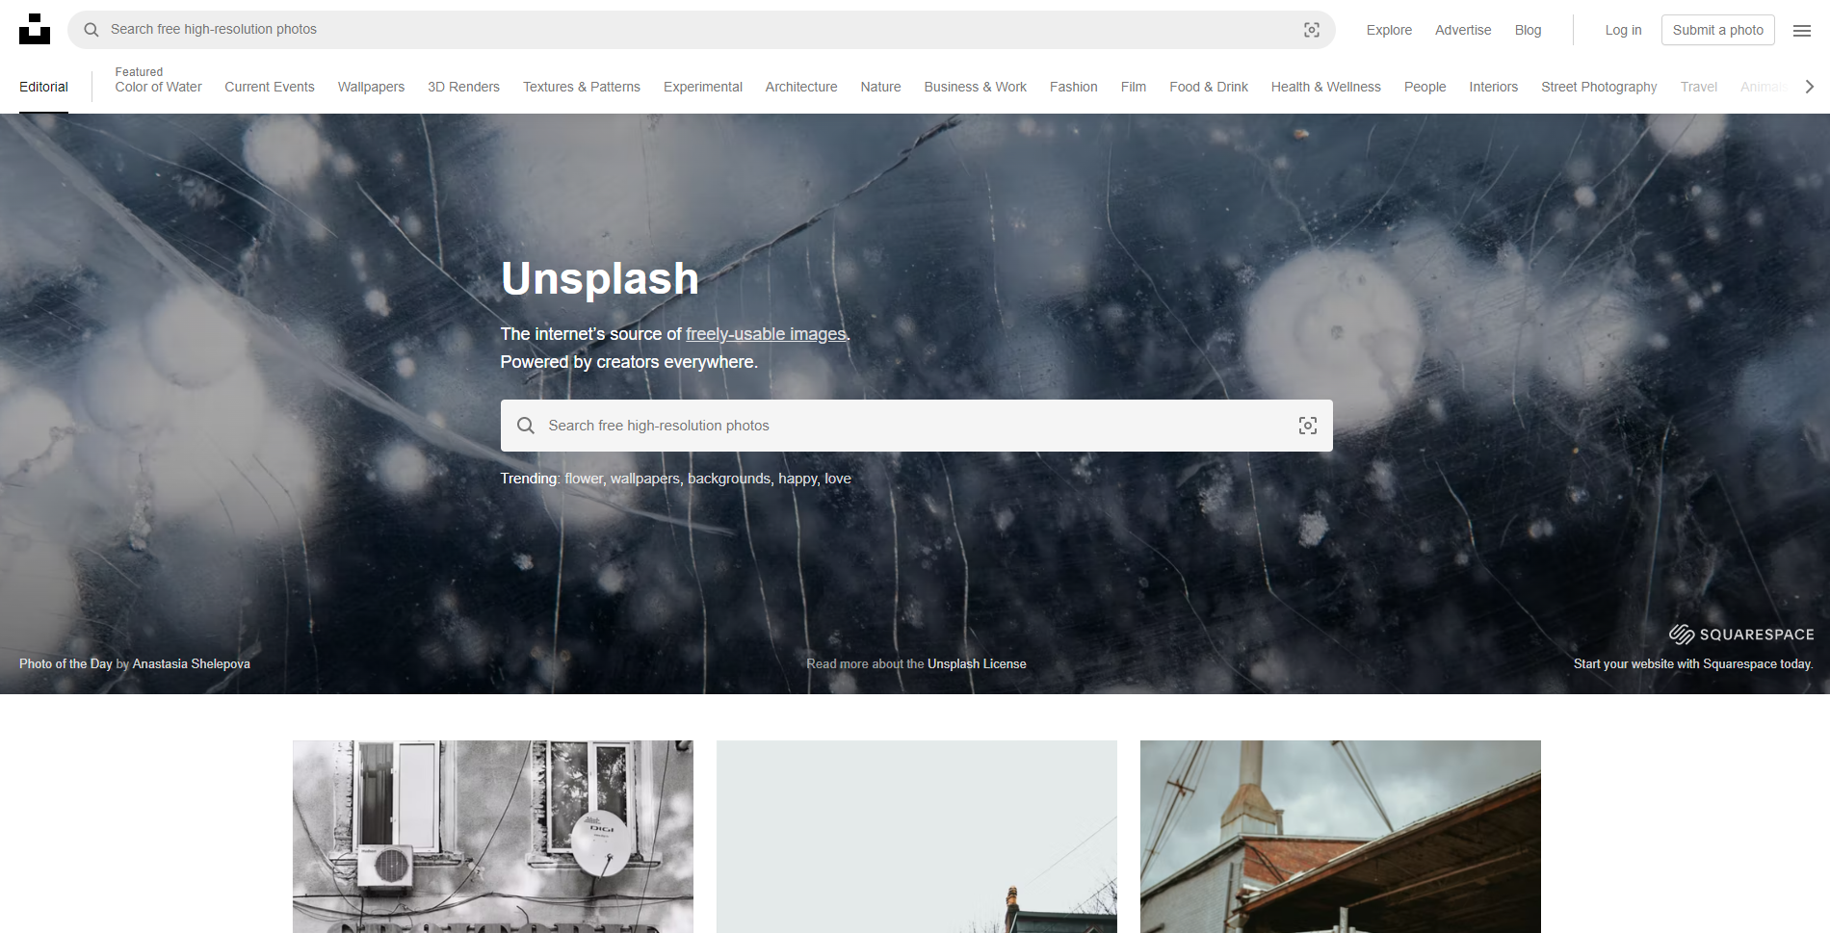The height and width of the screenshot is (933, 1830).
Task: Open visual search in top search bar
Action: click(x=1312, y=30)
